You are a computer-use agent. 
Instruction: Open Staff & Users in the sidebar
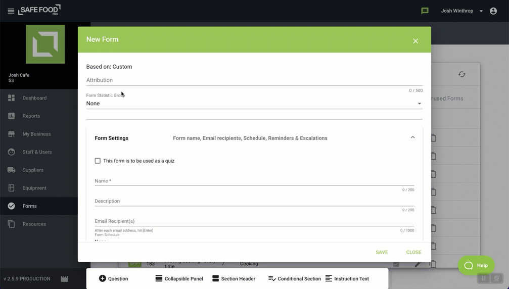pyautogui.click(x=39, y=152)
